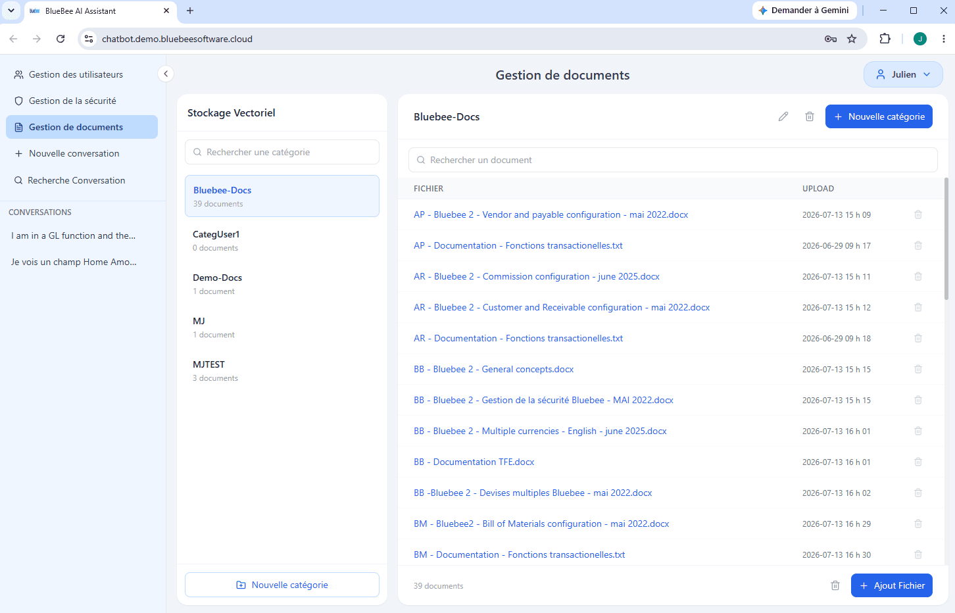
Task: Click Demander à Gemini button
Action: pyautogui.click(x=804, y=11)
